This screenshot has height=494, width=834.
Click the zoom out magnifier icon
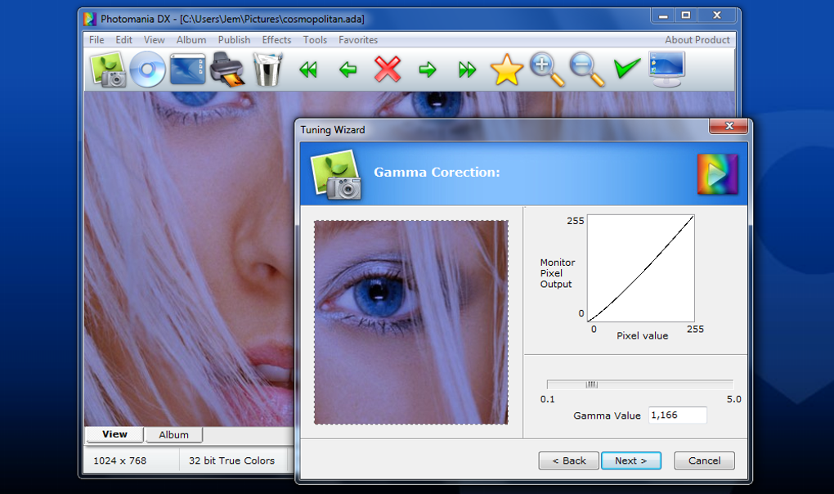coord(587,70)
